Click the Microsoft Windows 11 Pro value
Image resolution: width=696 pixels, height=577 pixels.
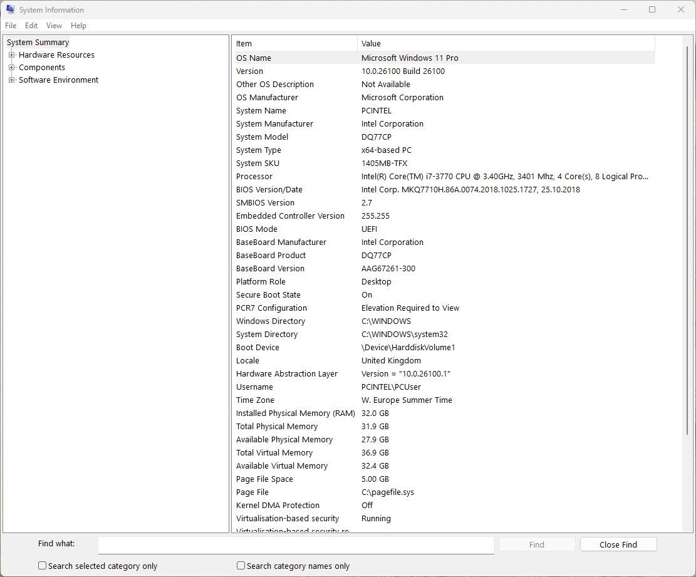(410, 58)
